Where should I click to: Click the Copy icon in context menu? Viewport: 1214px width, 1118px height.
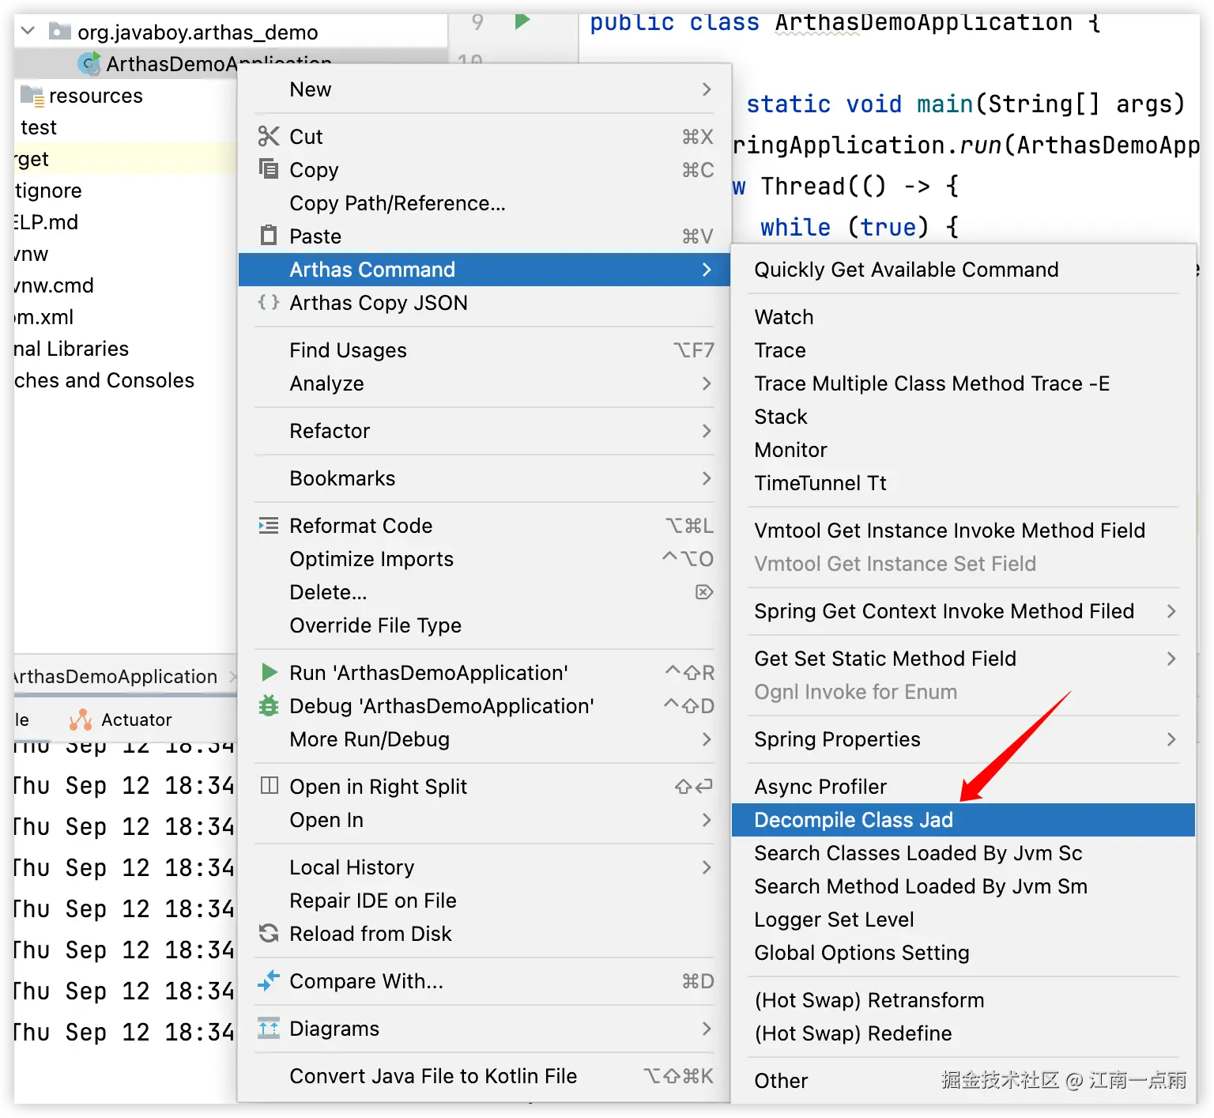pos(269,168)
